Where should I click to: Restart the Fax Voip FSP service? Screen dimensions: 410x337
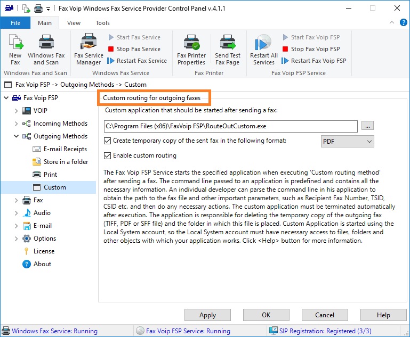314,61
